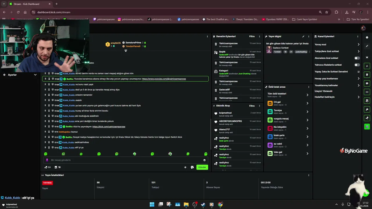The width and height of the screenshot is (372, 209).
Task: Open Yayın bilgisi three-dot menu
Action: [x=309, y=37]
